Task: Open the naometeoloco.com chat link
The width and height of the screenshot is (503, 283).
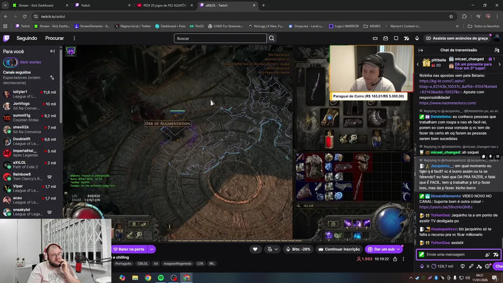Action: (448, 103)
